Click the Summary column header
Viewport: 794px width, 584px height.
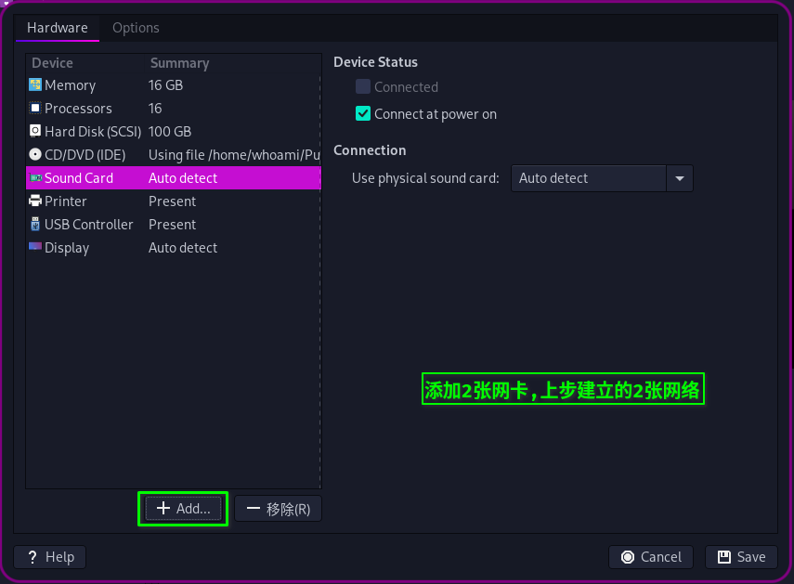[x=179, y=63]
